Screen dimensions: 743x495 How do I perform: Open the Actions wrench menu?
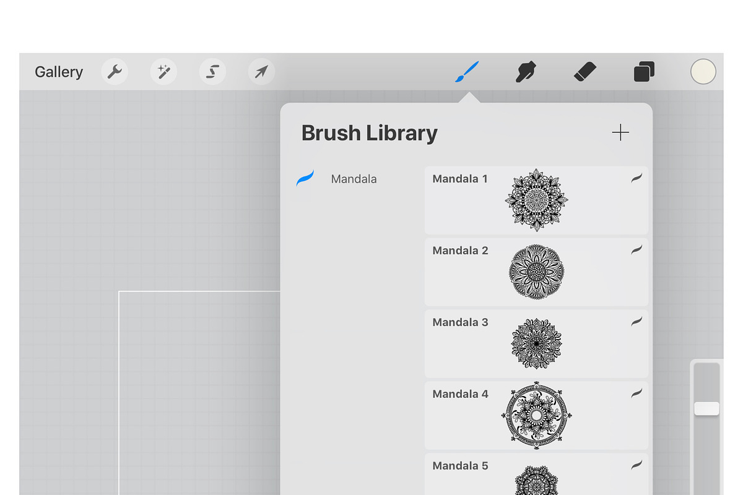pos(115,72)
